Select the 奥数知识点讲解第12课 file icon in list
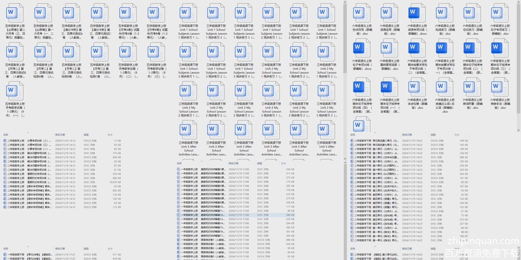The image size is (521, 260). pos(178,215)
